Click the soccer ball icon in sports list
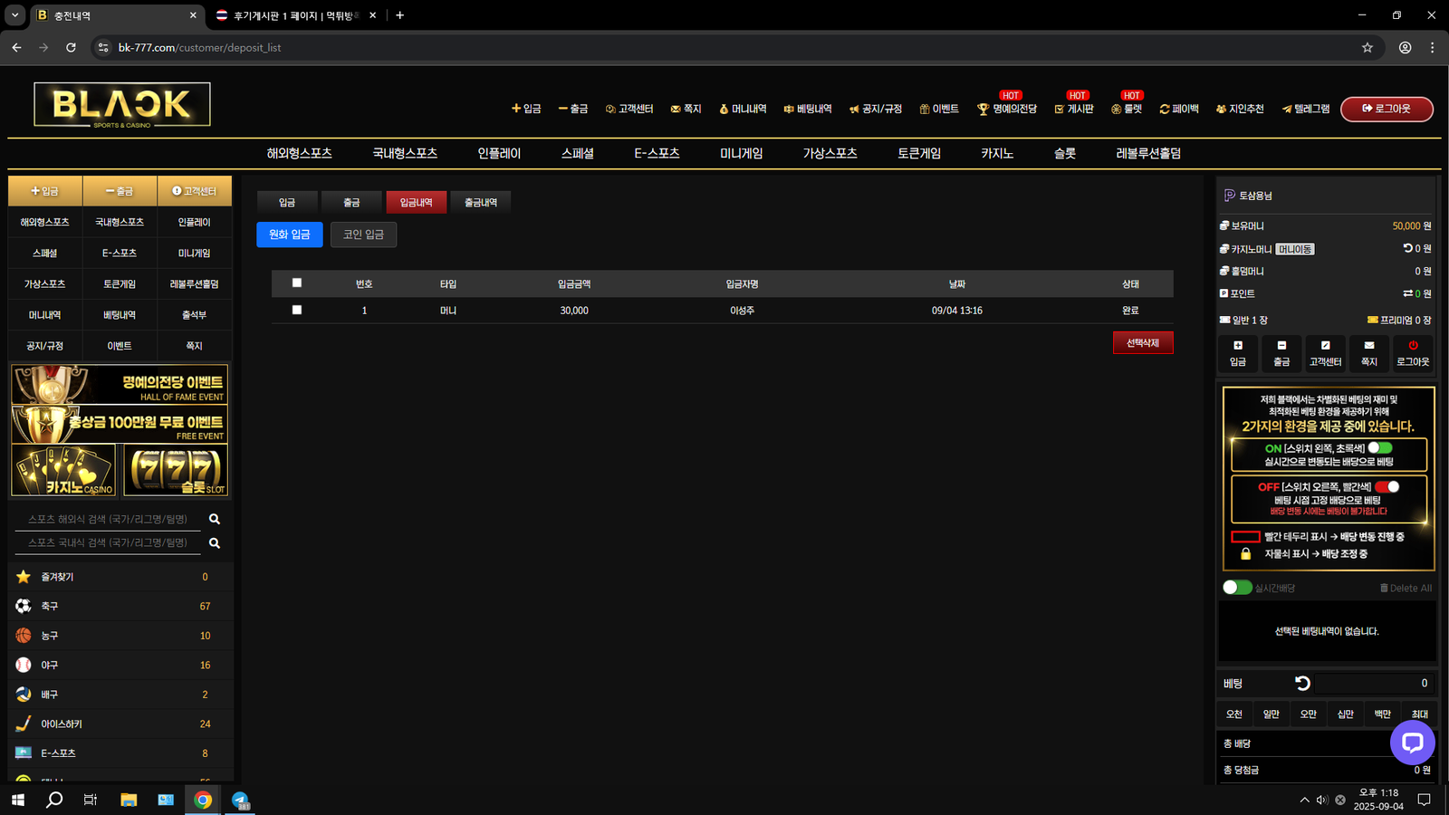Image resolution: width=1449 pixels, height=815 pixels. point(24,606)
